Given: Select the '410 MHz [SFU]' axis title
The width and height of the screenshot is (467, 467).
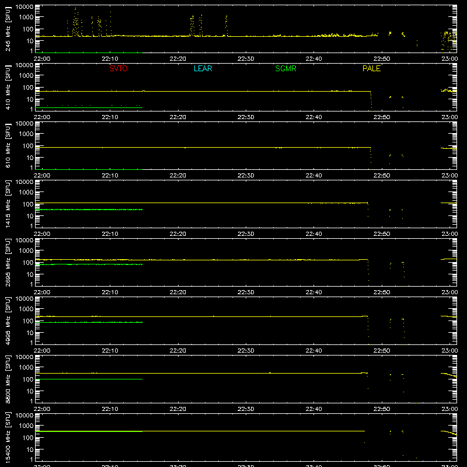Looking at the screenshot, I should coord(8,87).
